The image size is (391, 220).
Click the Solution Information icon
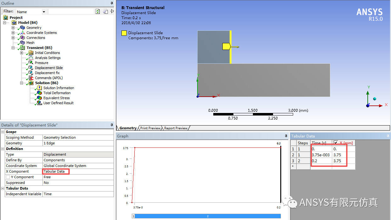(x=39, y=88)
